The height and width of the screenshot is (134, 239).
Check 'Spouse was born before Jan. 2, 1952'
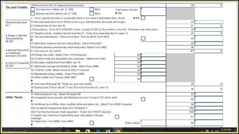(x=33, y=14)
